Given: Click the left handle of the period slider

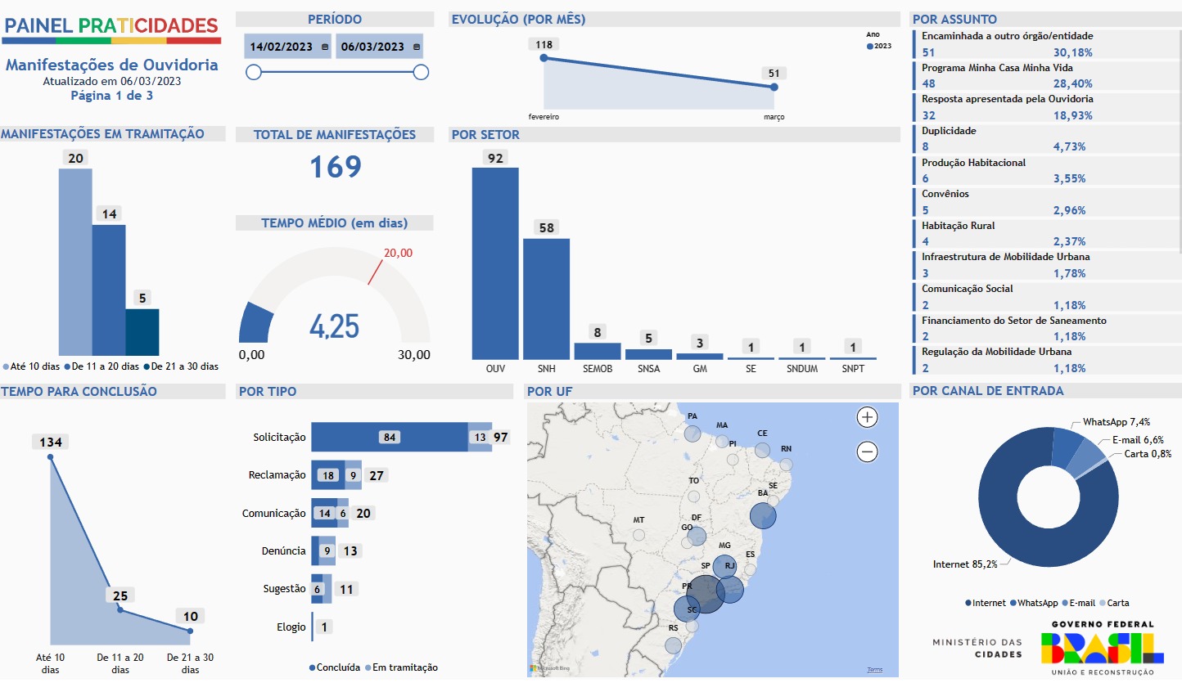Looking at the screenshot, I should pos(254,73).
